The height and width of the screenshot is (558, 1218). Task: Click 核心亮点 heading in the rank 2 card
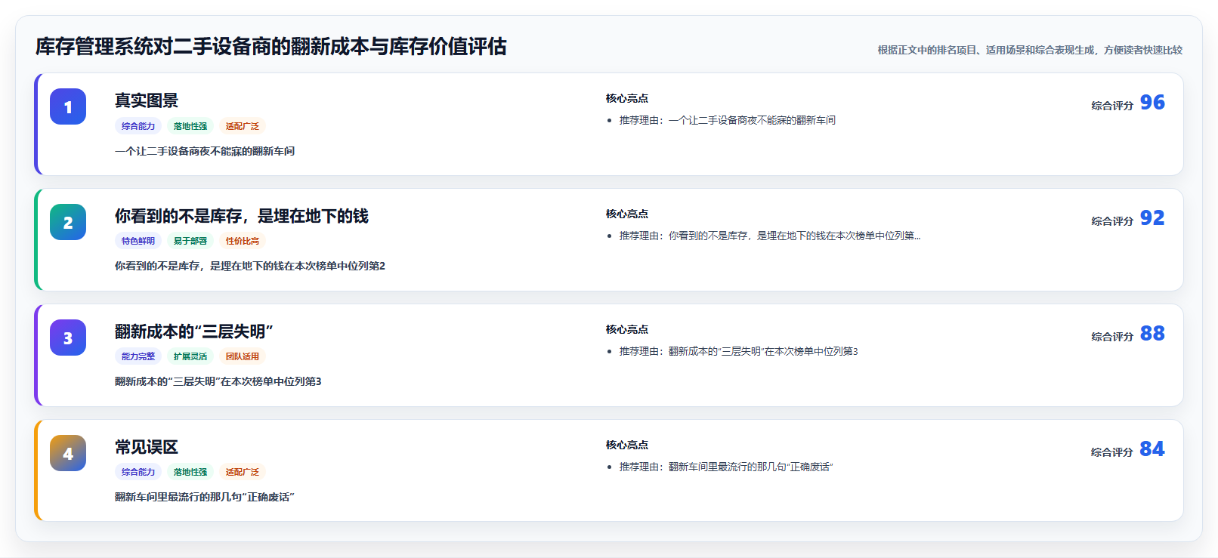627,214
